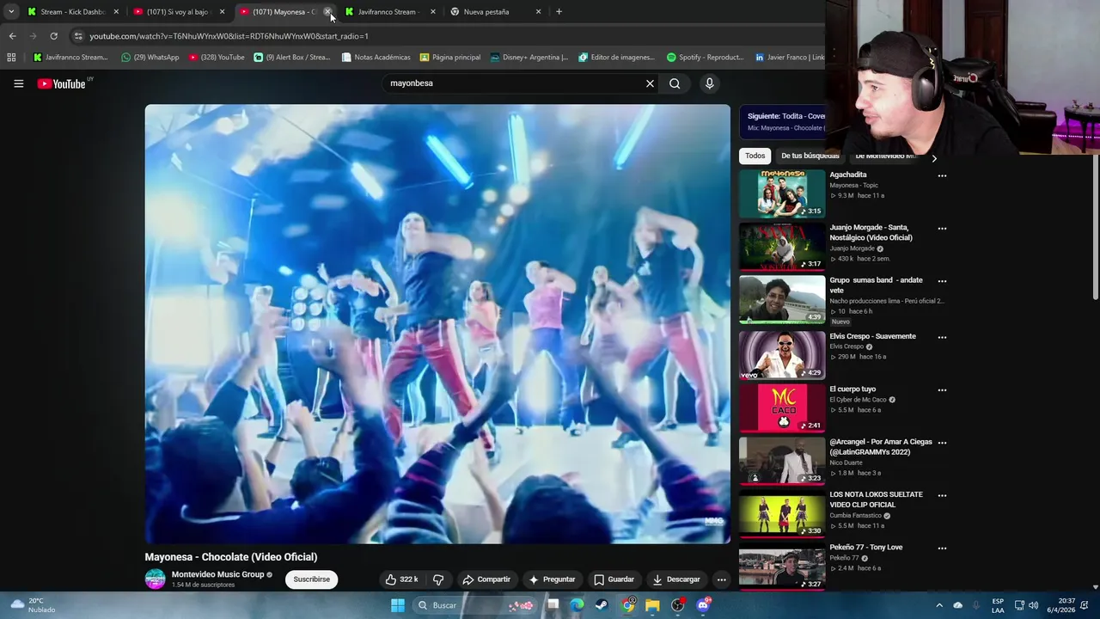This screenshot has height=619, width=1100.
Task: Click the Suscribirse button
Action: coord(311,579)
